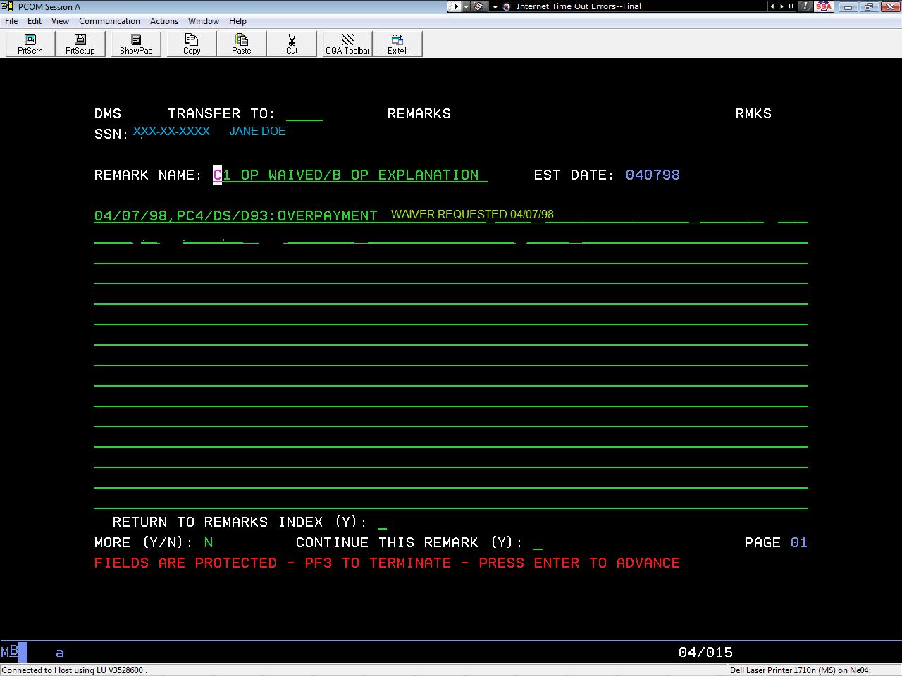Open the Communication menu
Viewport: 902px width, 676px height.
[x=109, y=21]
